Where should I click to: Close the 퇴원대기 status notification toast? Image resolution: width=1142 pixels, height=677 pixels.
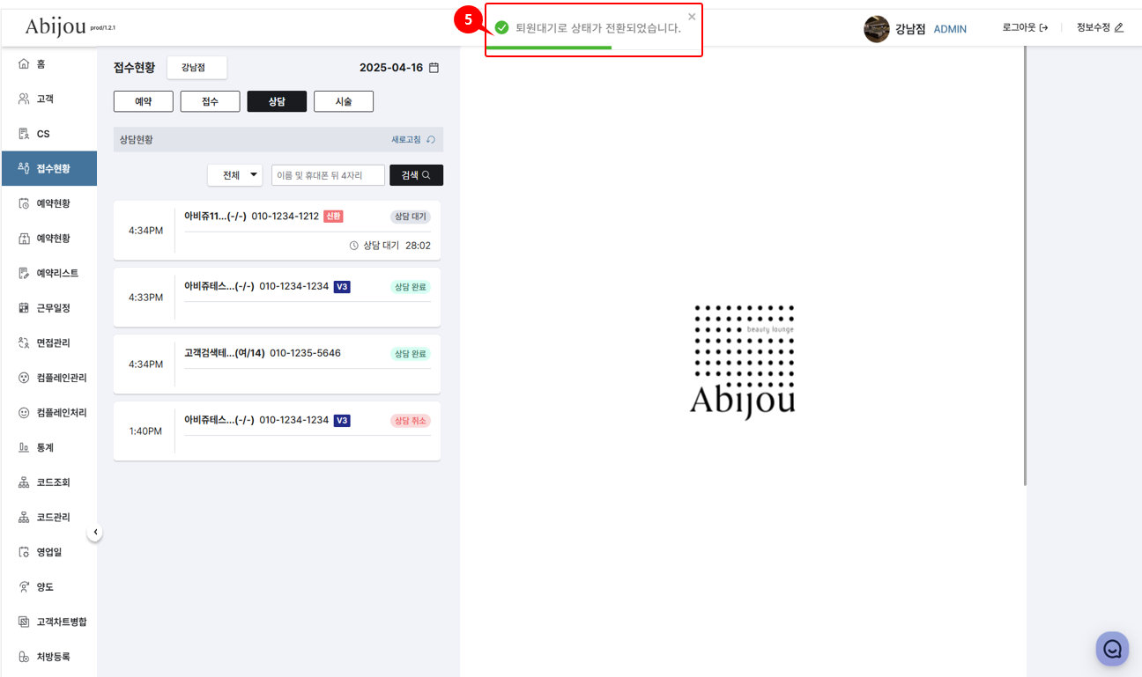click(x=692, y=17)
